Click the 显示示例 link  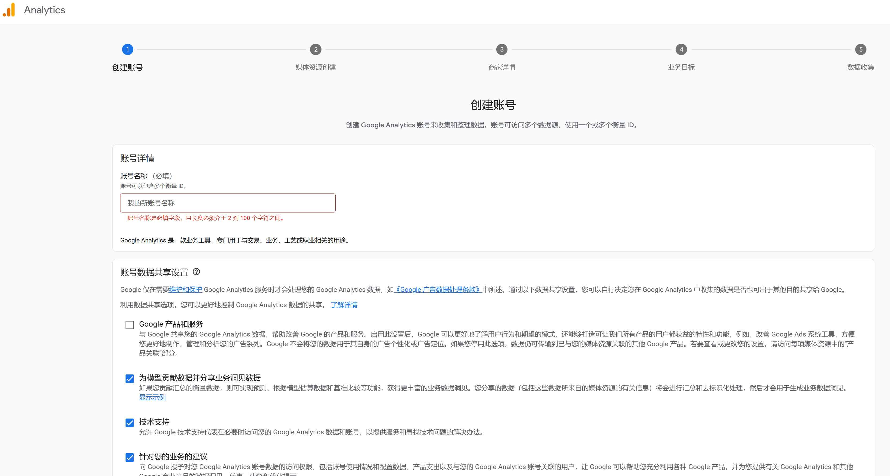pos(152,397)
